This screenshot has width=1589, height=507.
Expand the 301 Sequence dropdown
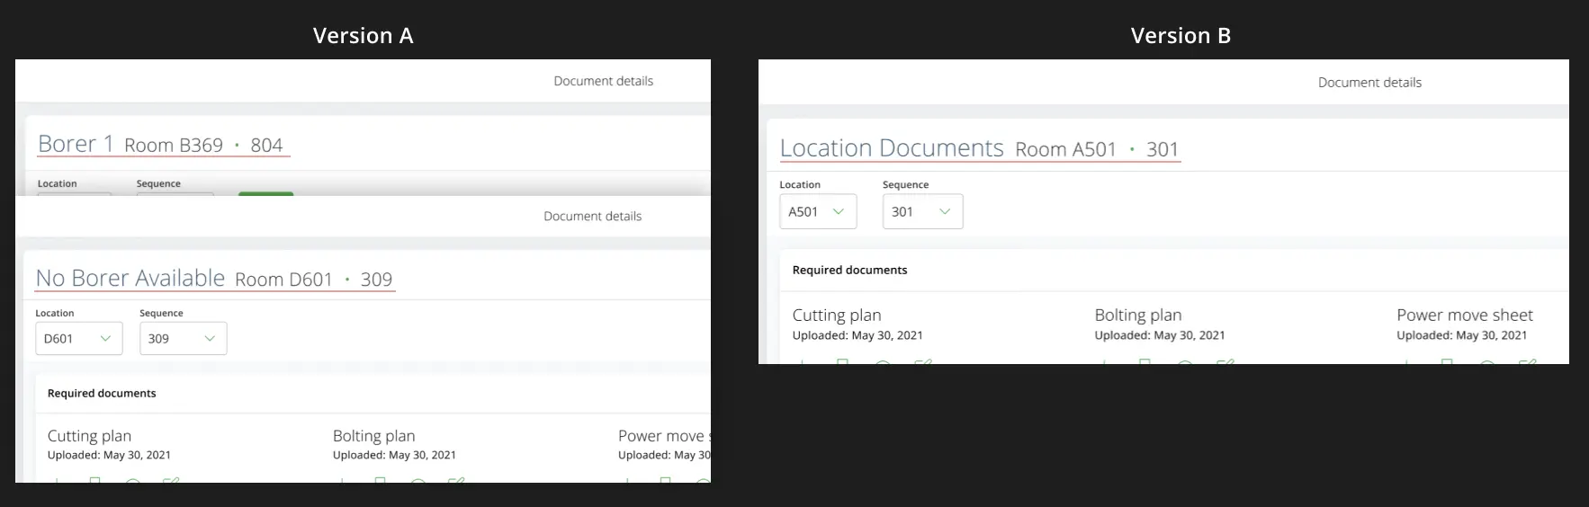pyautogui.click(x=921, y=212)
